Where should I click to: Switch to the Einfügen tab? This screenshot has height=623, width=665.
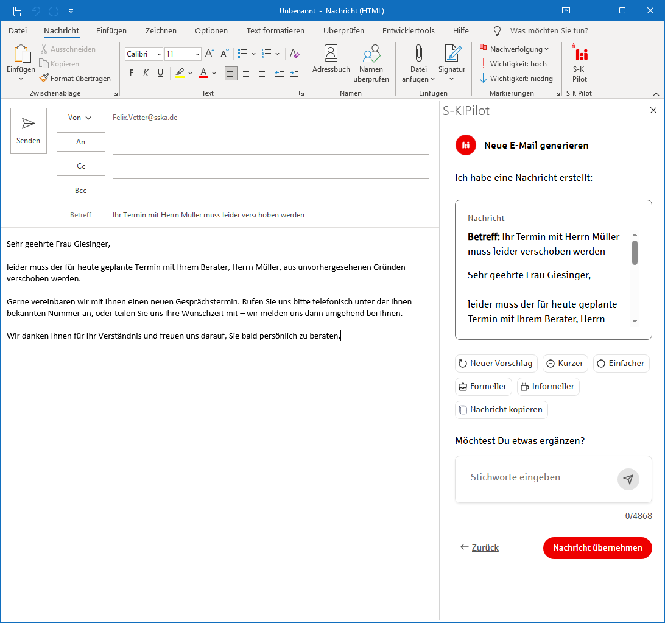[x=111, y=31]
